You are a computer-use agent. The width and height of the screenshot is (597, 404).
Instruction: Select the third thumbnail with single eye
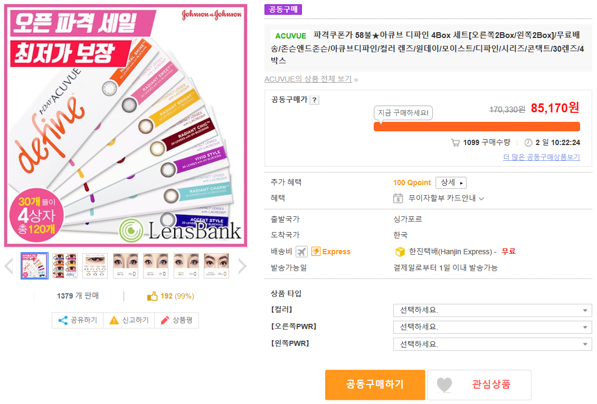[95, 266]
